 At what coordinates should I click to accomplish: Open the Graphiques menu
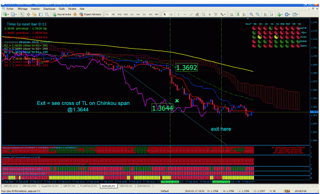(49, 9)
